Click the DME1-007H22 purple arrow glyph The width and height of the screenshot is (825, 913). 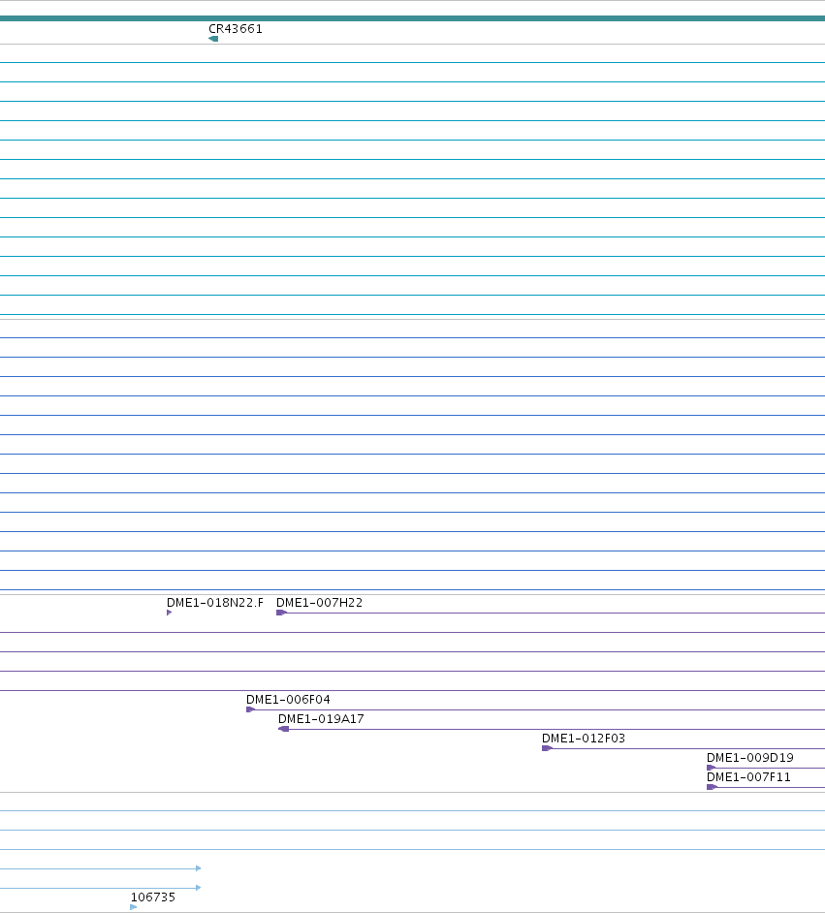pyautogui.click(x=281, y=613)
